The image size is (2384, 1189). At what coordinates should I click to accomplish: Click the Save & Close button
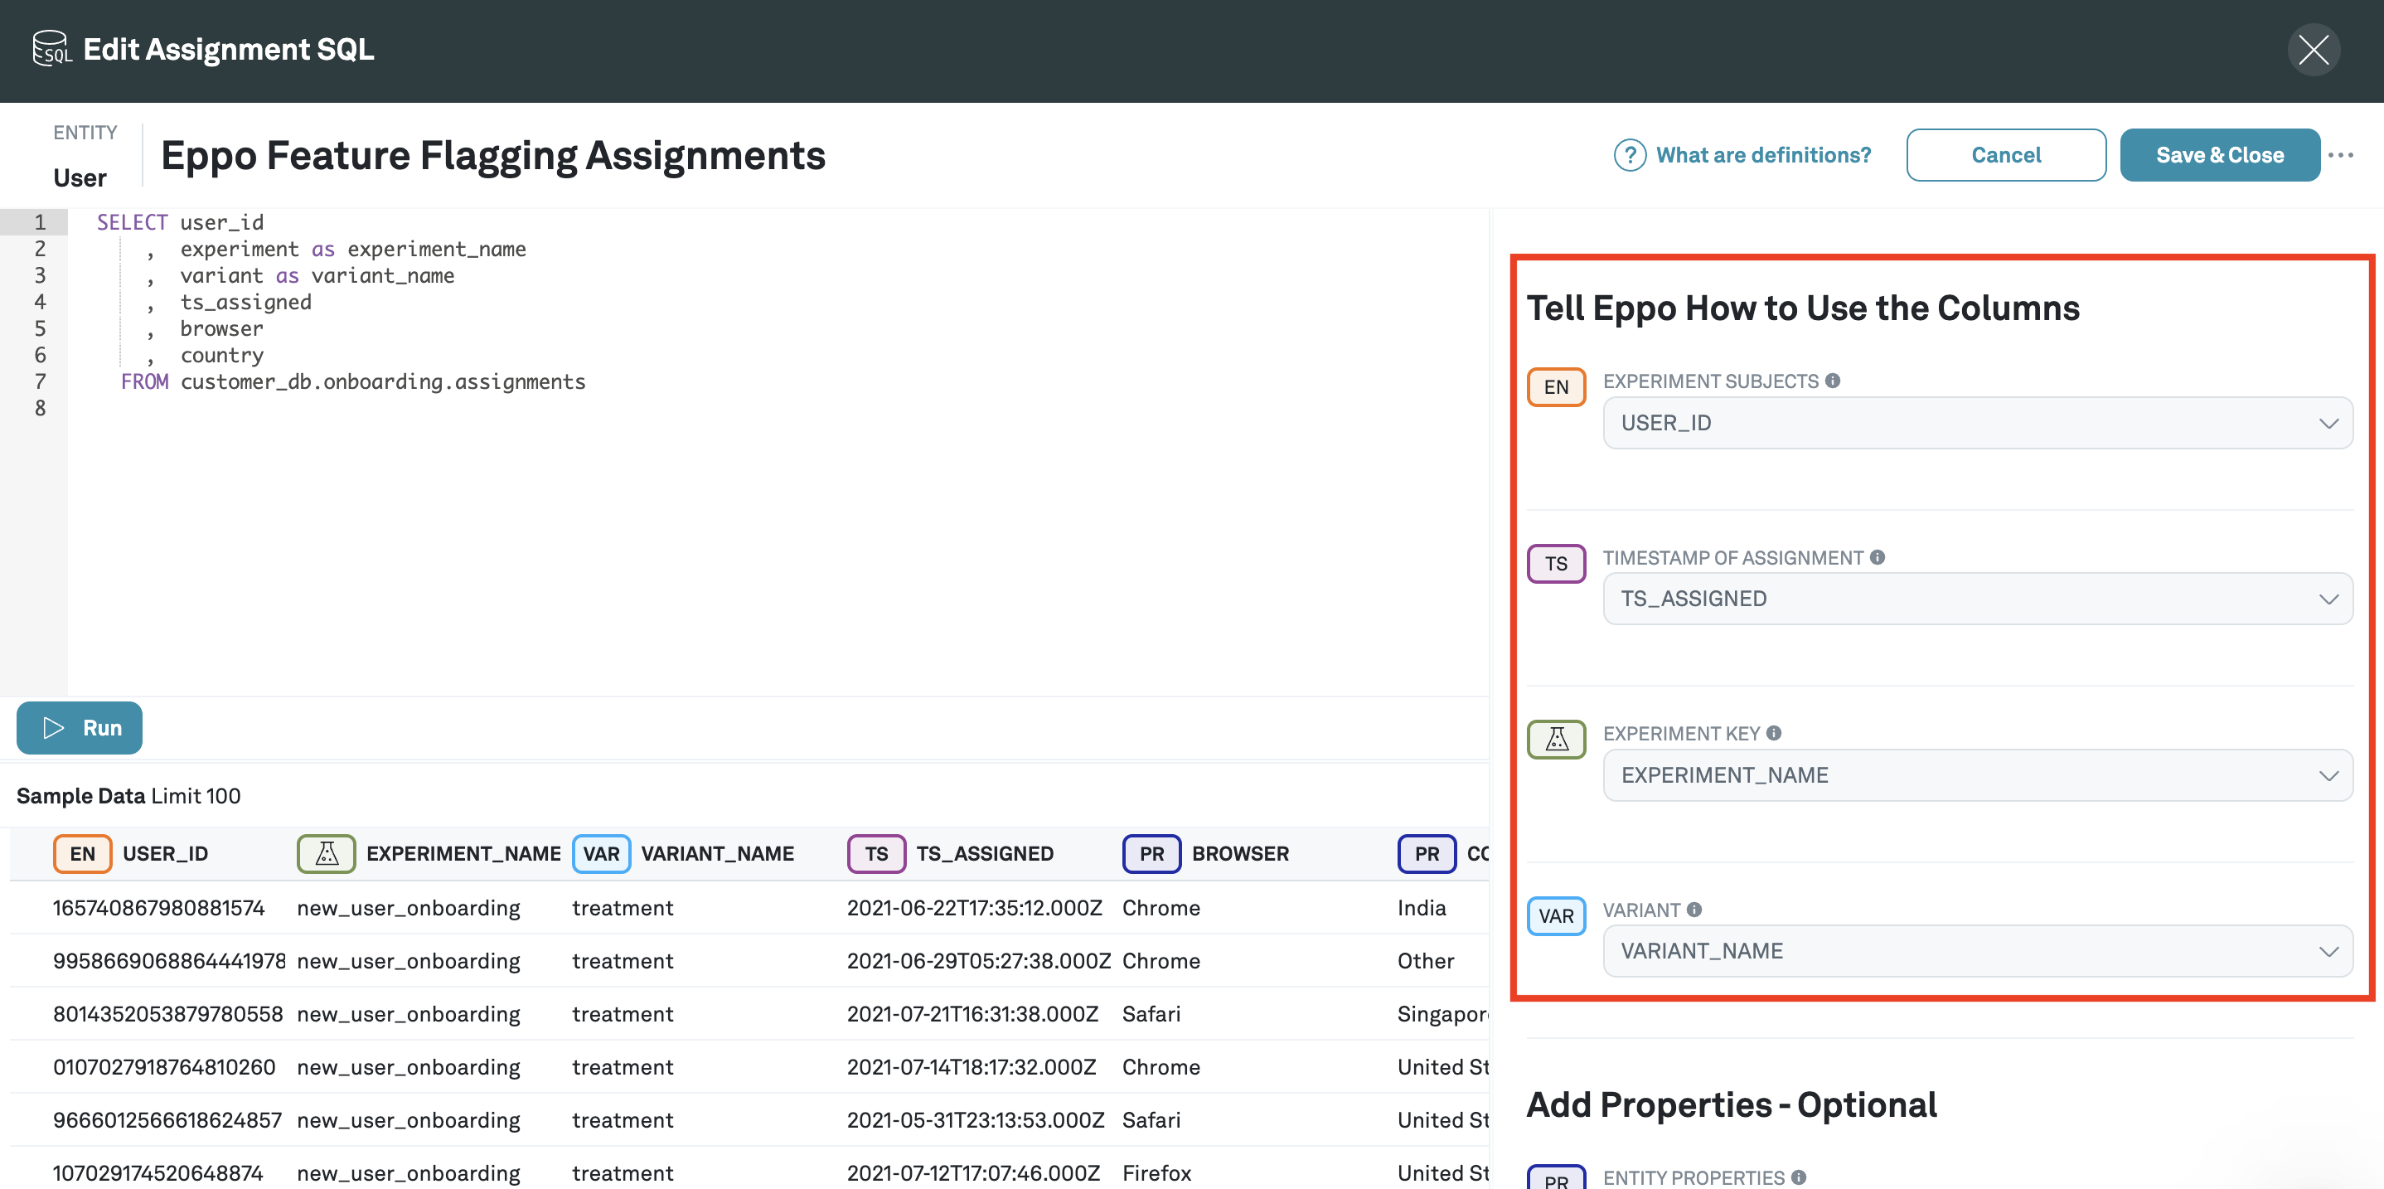click(x=2220, y=155)
